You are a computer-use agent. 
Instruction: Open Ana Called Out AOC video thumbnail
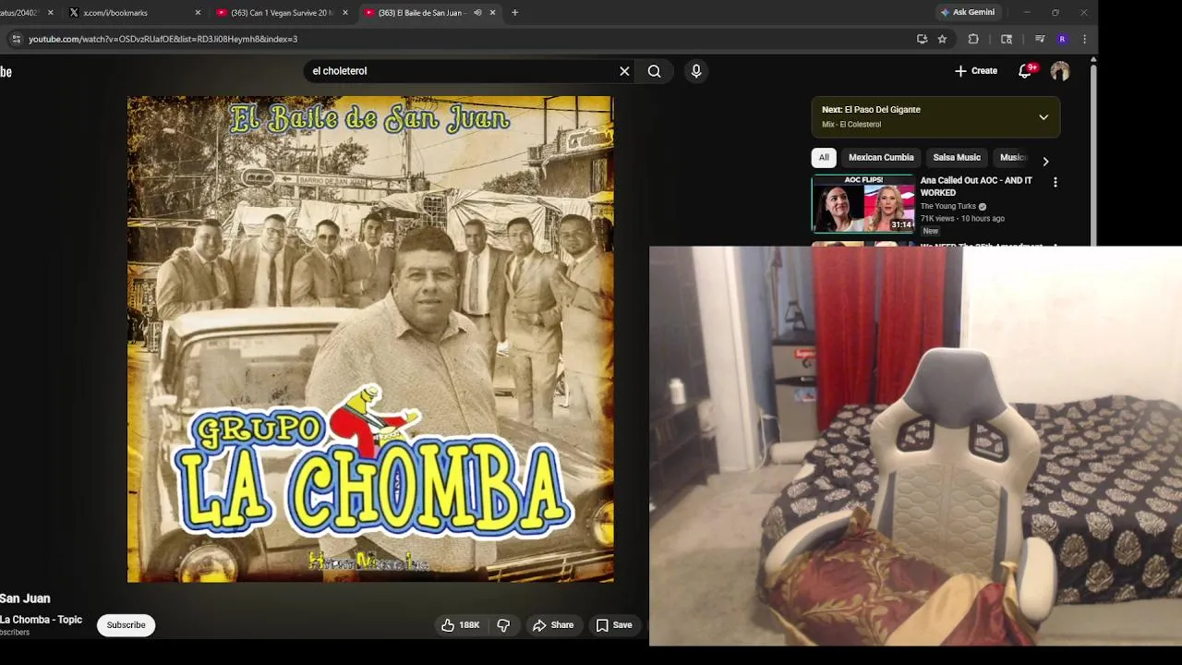(862, 203)
